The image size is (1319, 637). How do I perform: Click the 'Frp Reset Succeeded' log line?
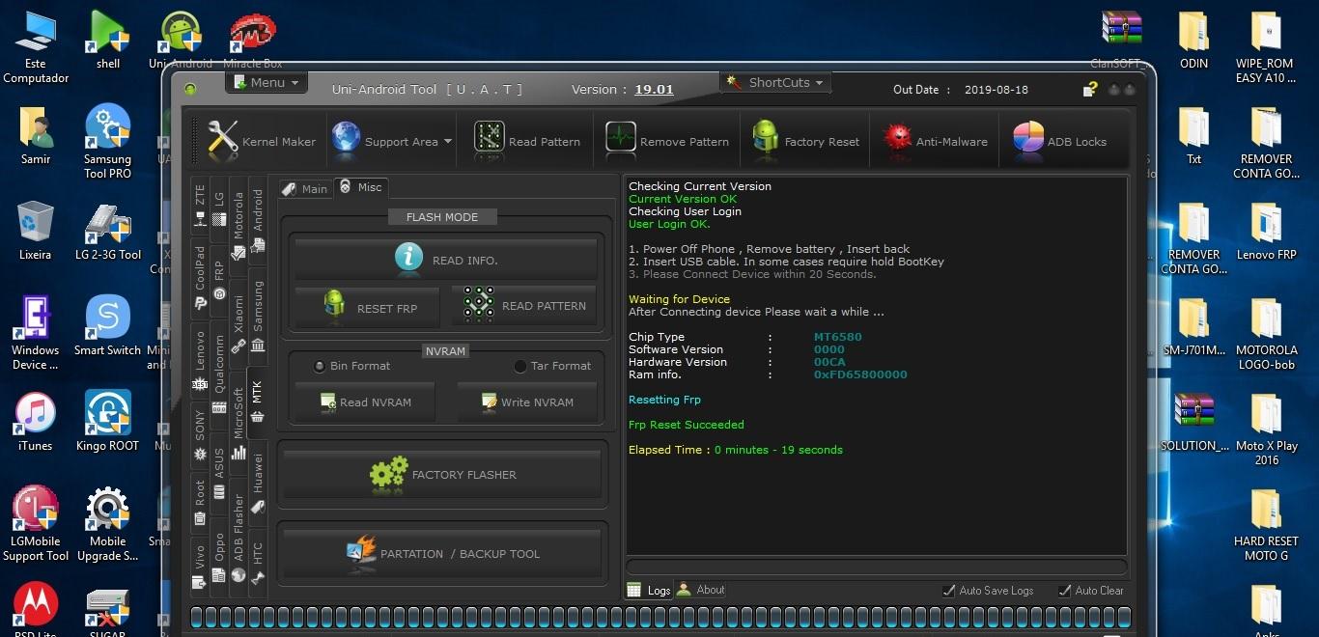coord(687,425)
